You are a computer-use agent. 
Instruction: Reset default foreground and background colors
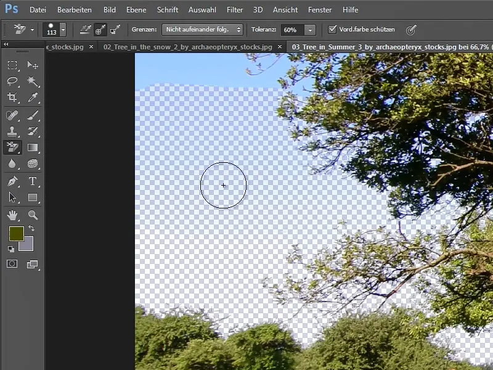click(10, 249)
